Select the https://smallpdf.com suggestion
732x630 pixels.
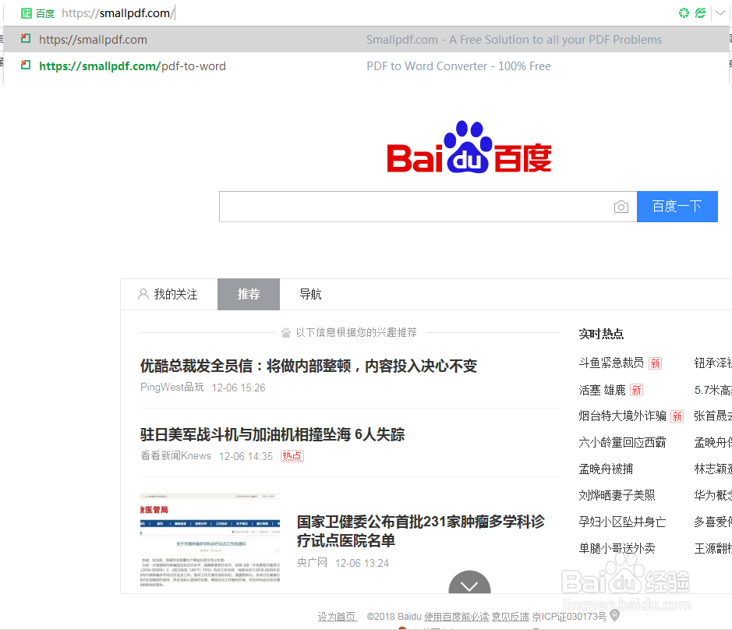point(366,39)
